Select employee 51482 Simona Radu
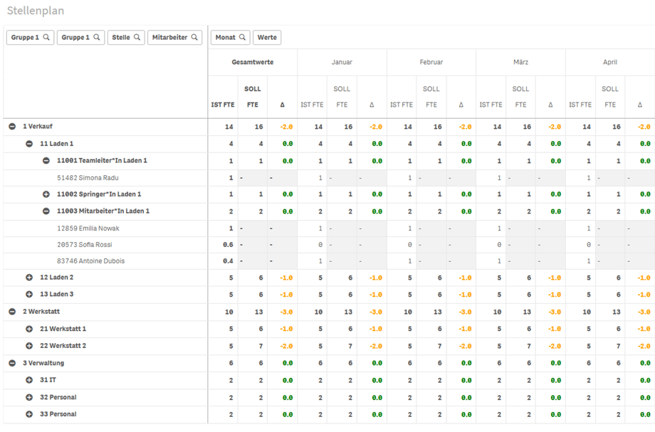The height and width of the screenshot is (432, 655). click(x=88, y=178)
